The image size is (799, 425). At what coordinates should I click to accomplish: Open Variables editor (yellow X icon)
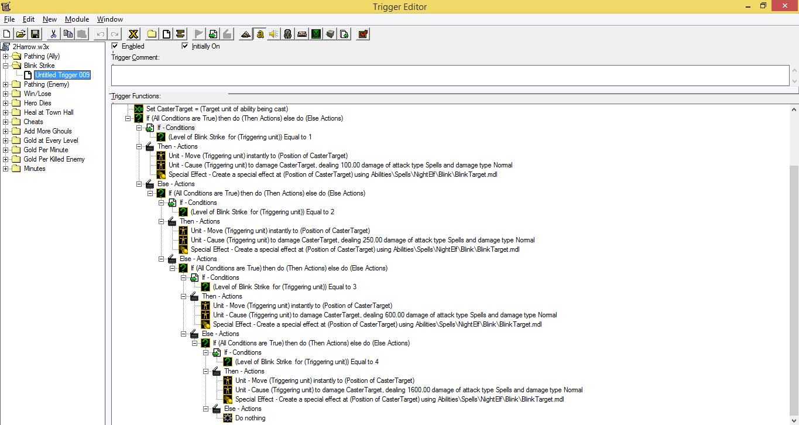[133, 34]
